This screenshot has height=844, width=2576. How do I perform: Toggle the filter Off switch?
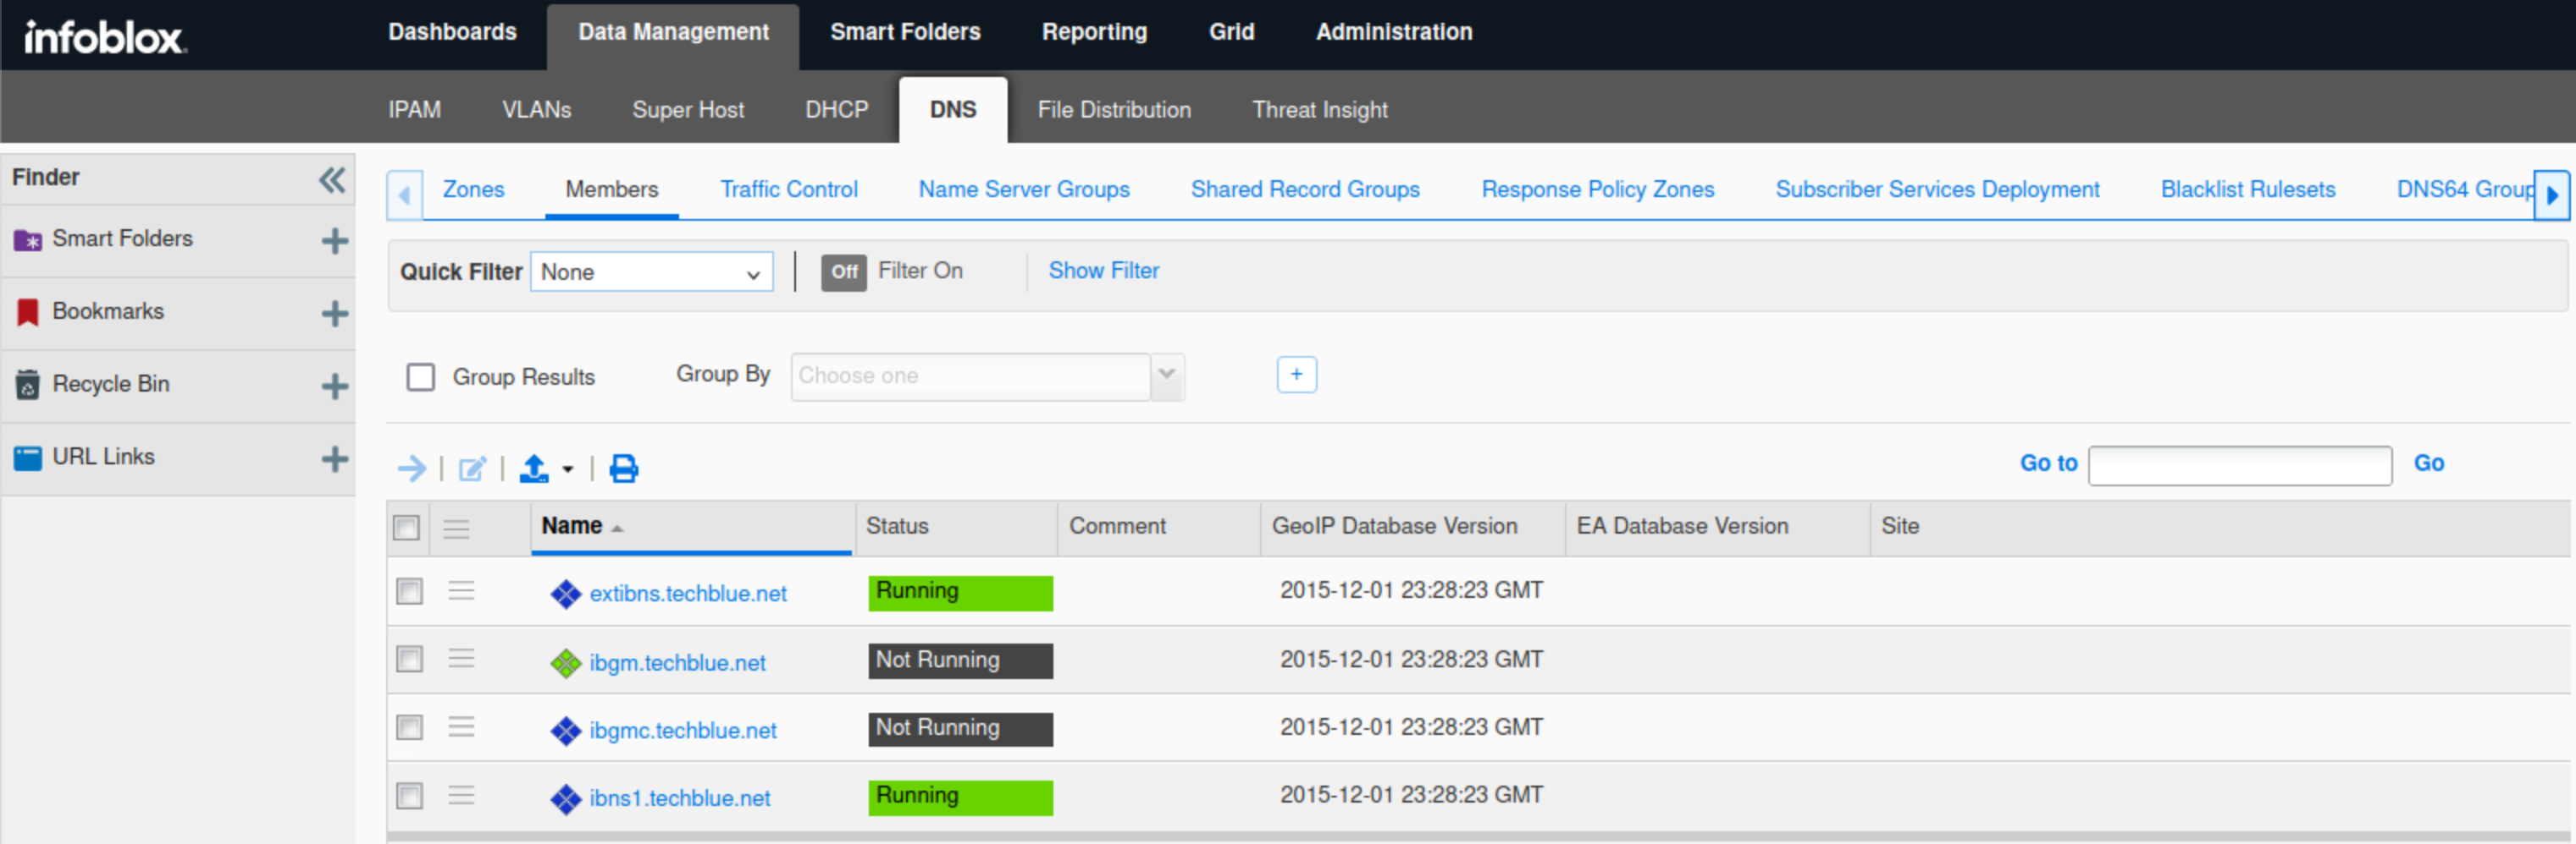843,271
